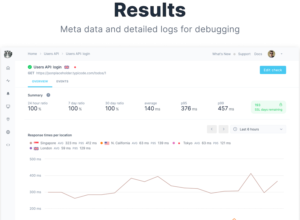Toggle the N. California series in legend

120,143
